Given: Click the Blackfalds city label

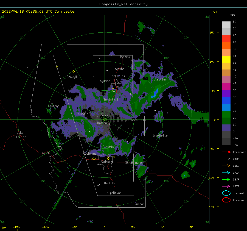Looking at the screenshot, I should tap(117, 76).
